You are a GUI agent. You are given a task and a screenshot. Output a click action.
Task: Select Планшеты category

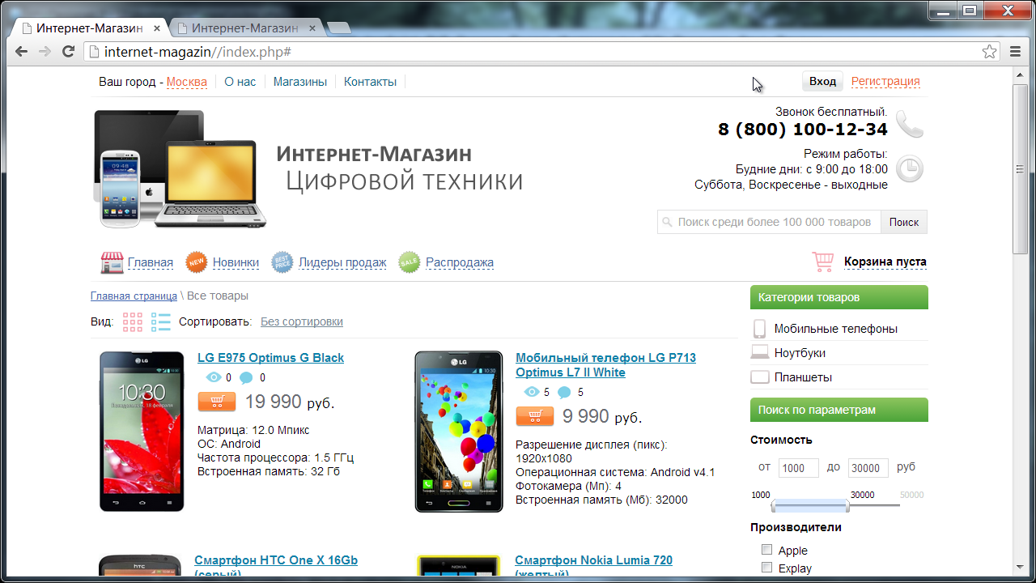point(803,377)
